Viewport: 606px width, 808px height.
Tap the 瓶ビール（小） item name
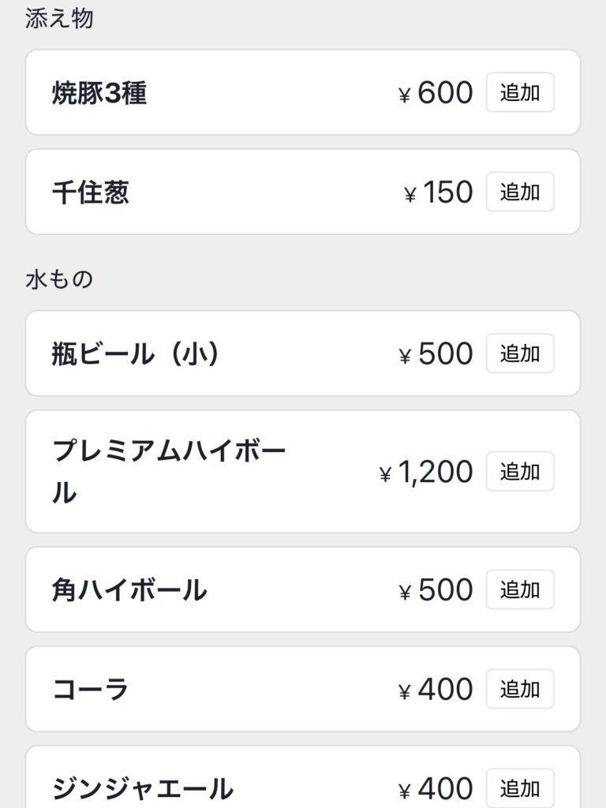136,353
